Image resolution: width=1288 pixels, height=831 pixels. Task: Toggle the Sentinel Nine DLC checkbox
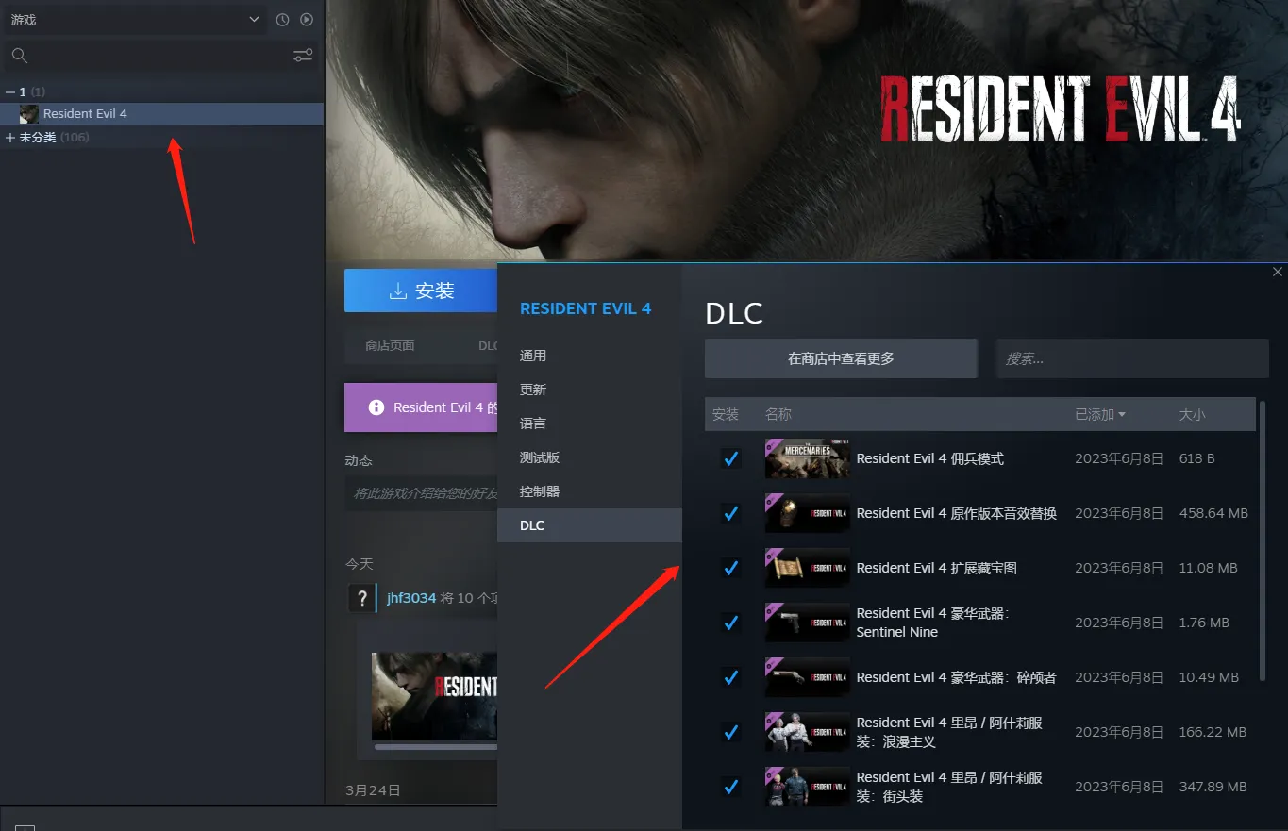click(x=730, y=623)
